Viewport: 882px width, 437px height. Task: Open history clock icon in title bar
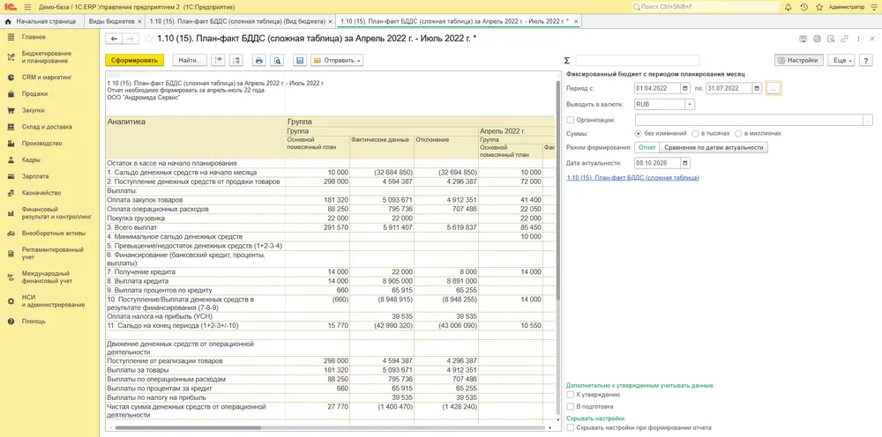pos(804,7)
